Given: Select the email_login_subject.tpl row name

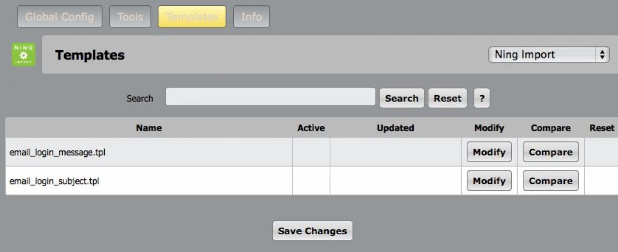Looking at the screenshot, I should tap(54, 182).
